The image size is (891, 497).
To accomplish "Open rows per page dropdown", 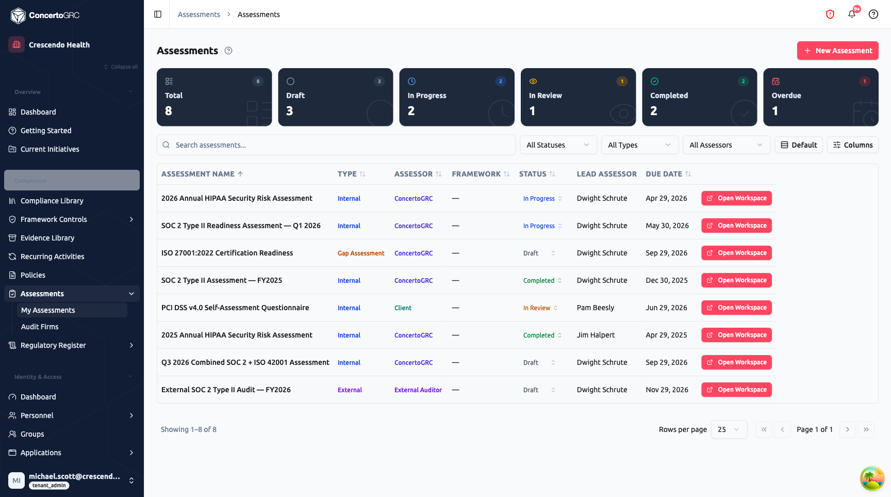I will click(x=729, y=429).
